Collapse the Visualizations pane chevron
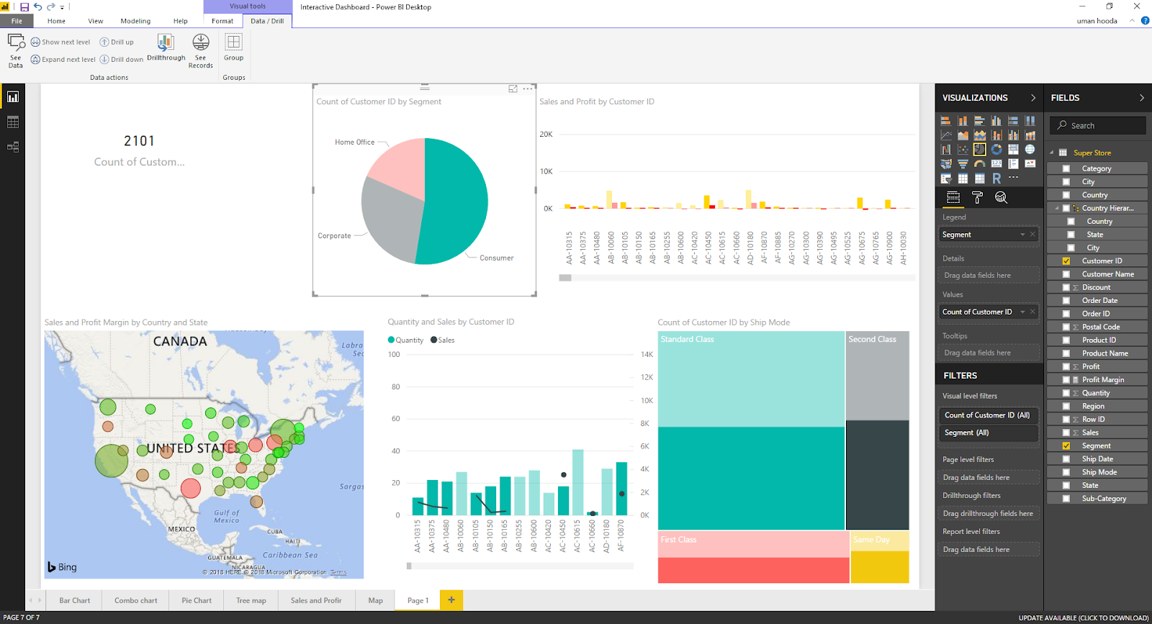The image size is (1152, 624). click(1033, 98)
